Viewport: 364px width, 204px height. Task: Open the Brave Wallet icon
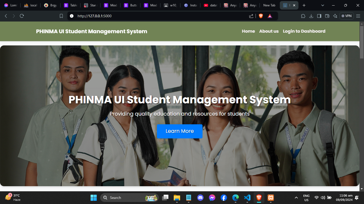(327, 16)
